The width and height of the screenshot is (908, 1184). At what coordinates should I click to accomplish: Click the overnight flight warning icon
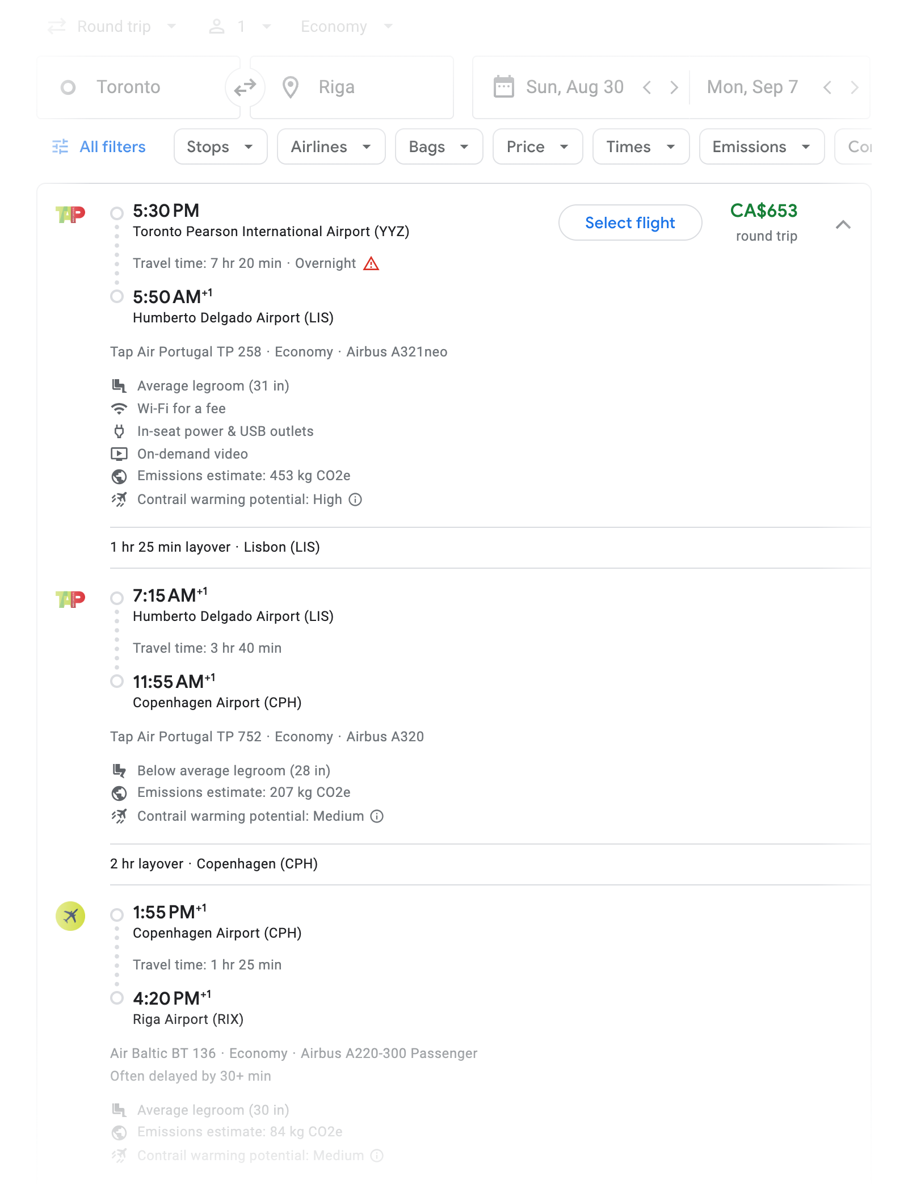tap(372, 263)
